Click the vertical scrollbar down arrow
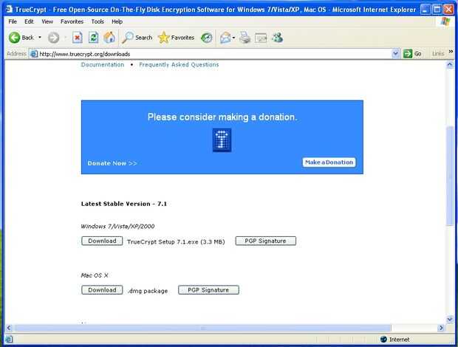The image size is (458, 347). 450,319
